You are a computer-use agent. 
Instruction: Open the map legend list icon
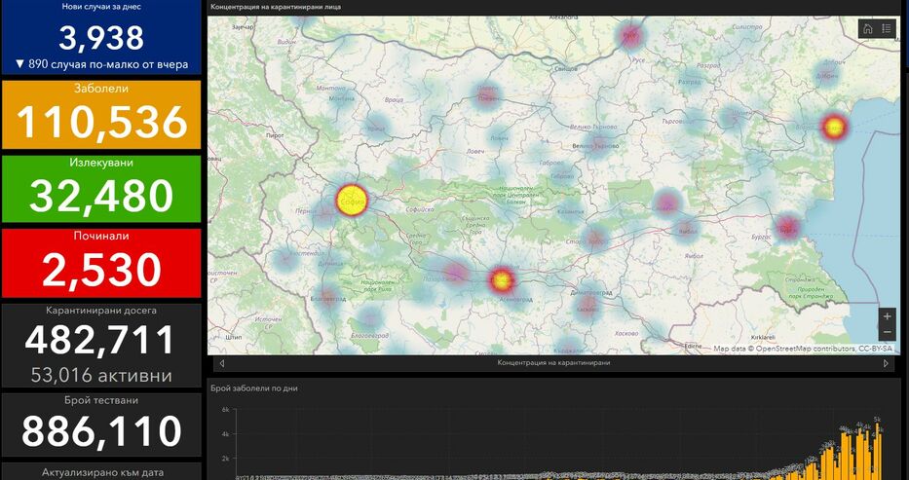pos(887,29)
